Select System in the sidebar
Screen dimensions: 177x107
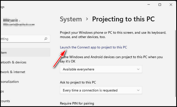click(25, 52)
